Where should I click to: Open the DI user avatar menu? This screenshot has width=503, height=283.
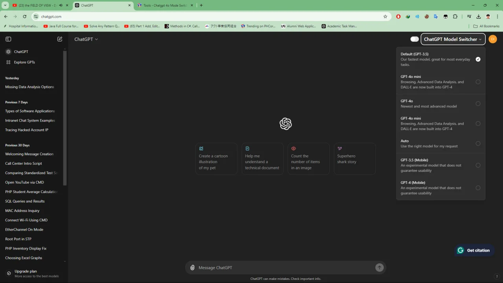tap(492, 39)
